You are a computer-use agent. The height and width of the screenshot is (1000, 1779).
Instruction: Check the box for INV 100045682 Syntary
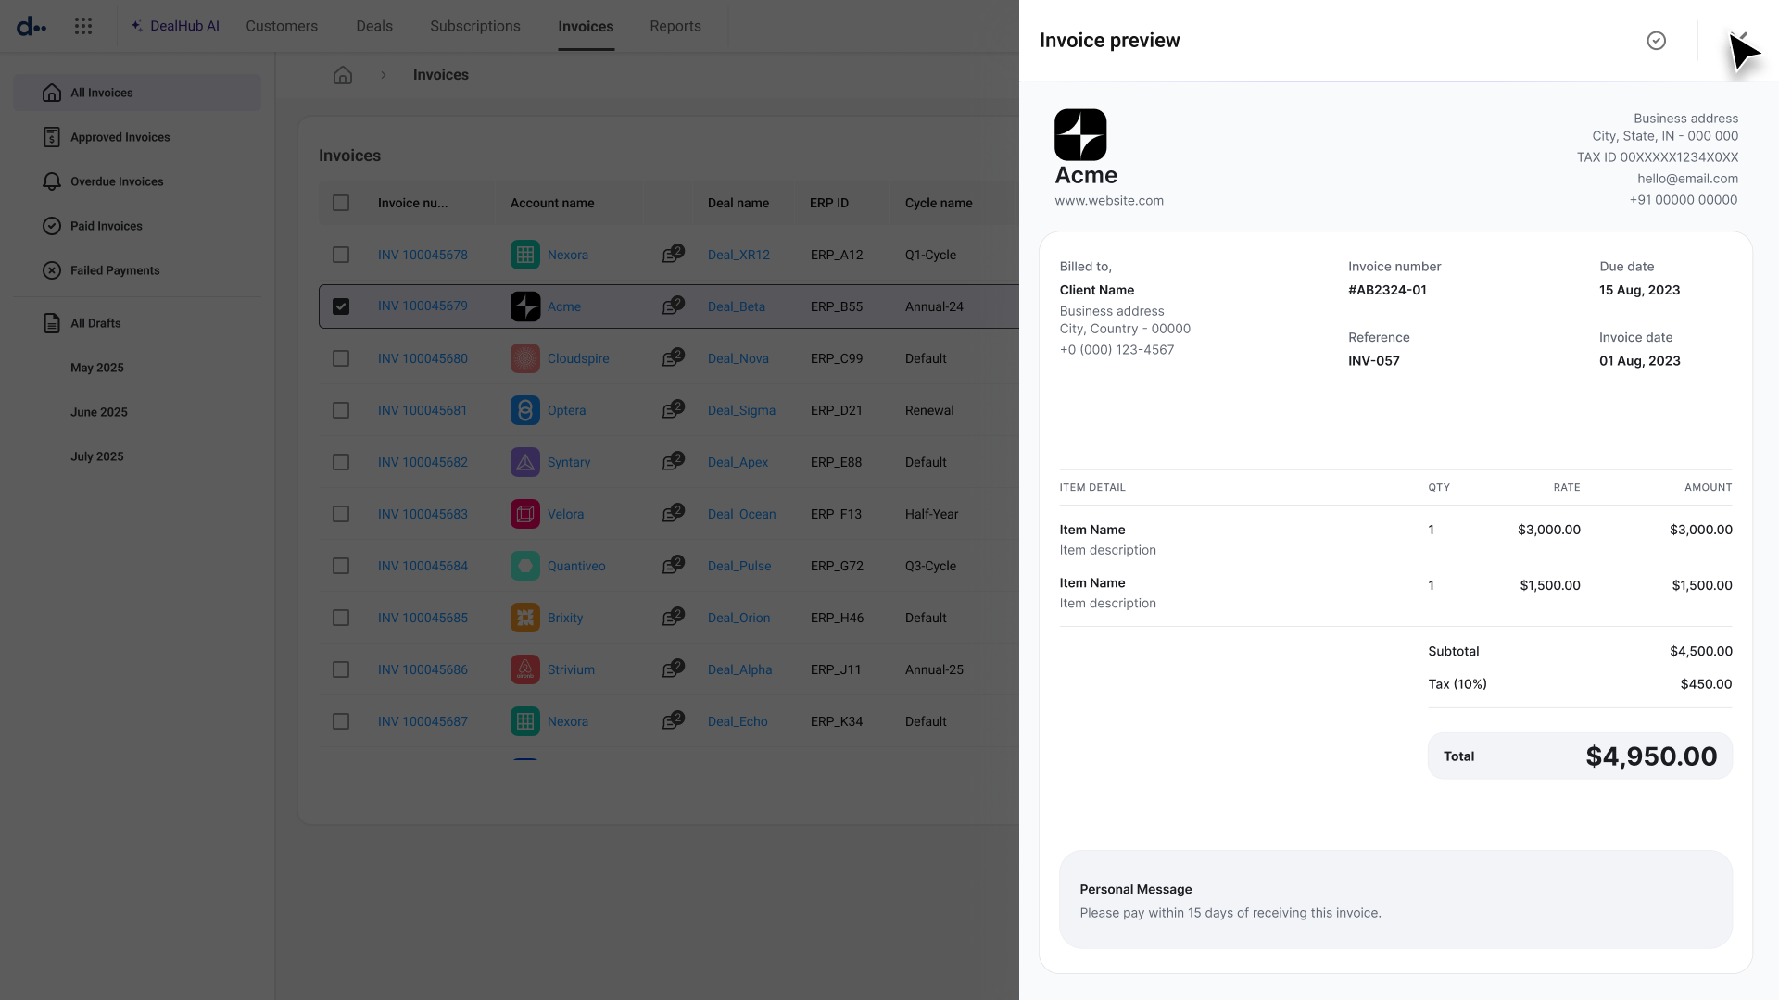click(x=341, y=462)
